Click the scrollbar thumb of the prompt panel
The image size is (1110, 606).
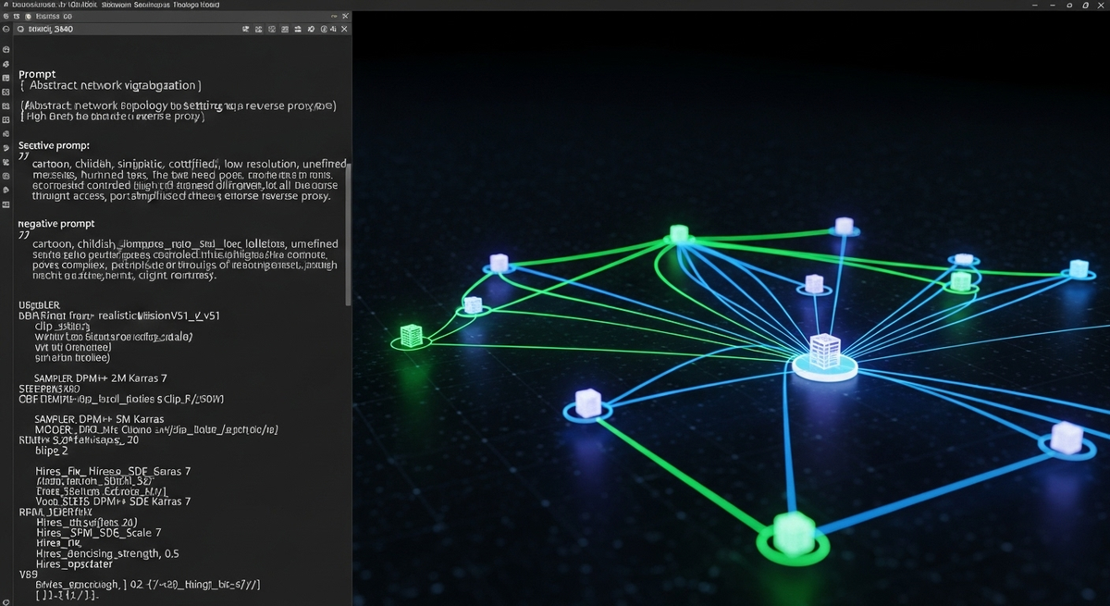[348, 231]
